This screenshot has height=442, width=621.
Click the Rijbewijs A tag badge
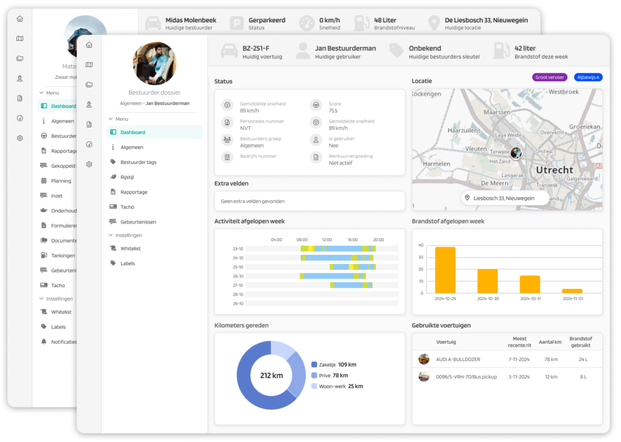coord(588,77)
